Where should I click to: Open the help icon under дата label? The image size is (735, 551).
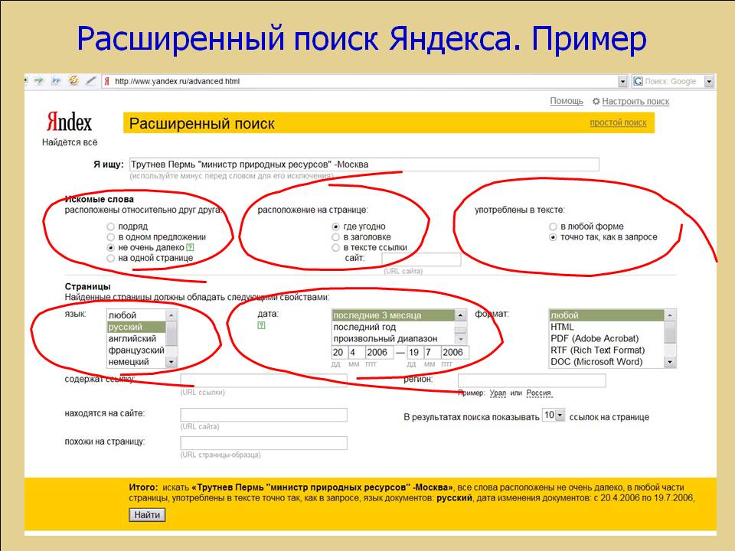261,325
